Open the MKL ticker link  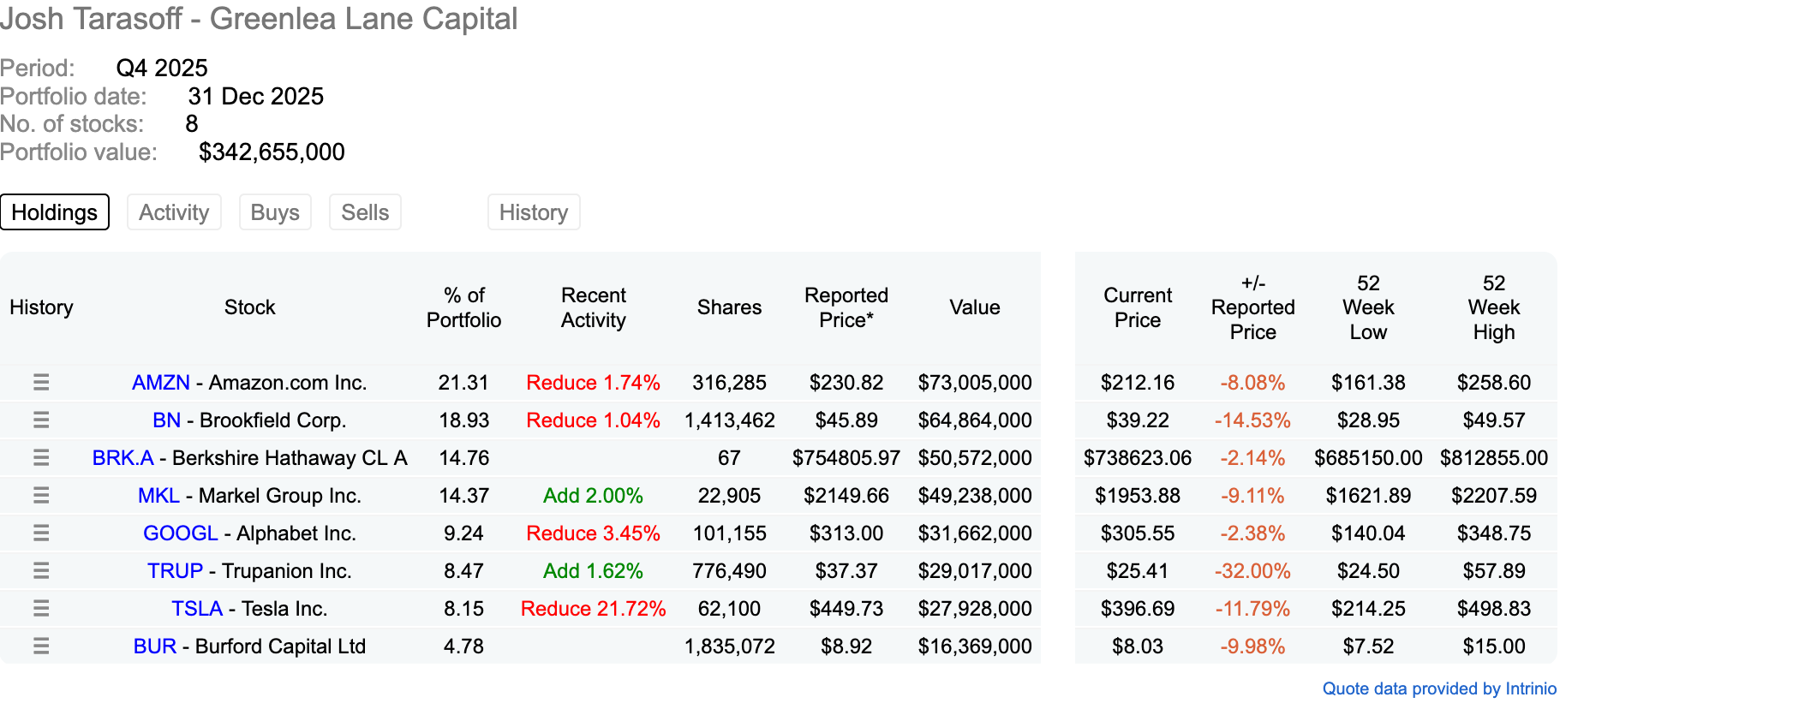pos(159,496)
